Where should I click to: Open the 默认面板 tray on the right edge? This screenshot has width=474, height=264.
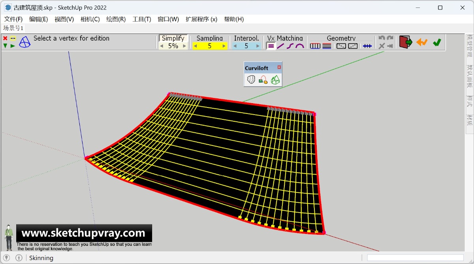[469, 70]
